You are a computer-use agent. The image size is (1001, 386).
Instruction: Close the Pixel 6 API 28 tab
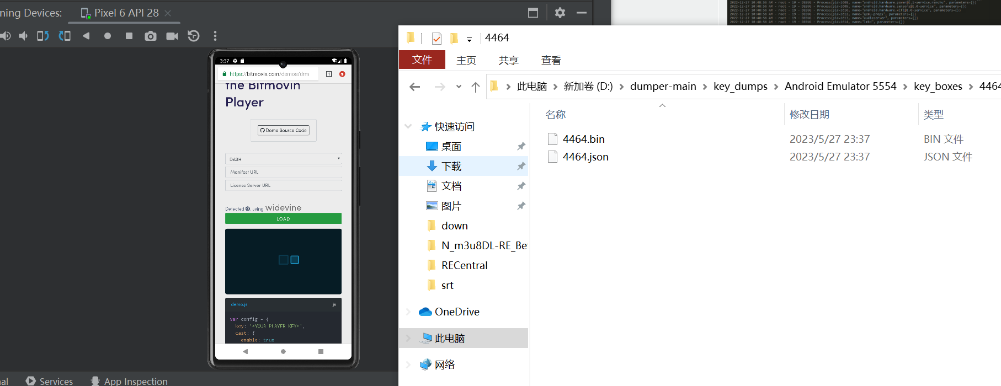[168, 13]
